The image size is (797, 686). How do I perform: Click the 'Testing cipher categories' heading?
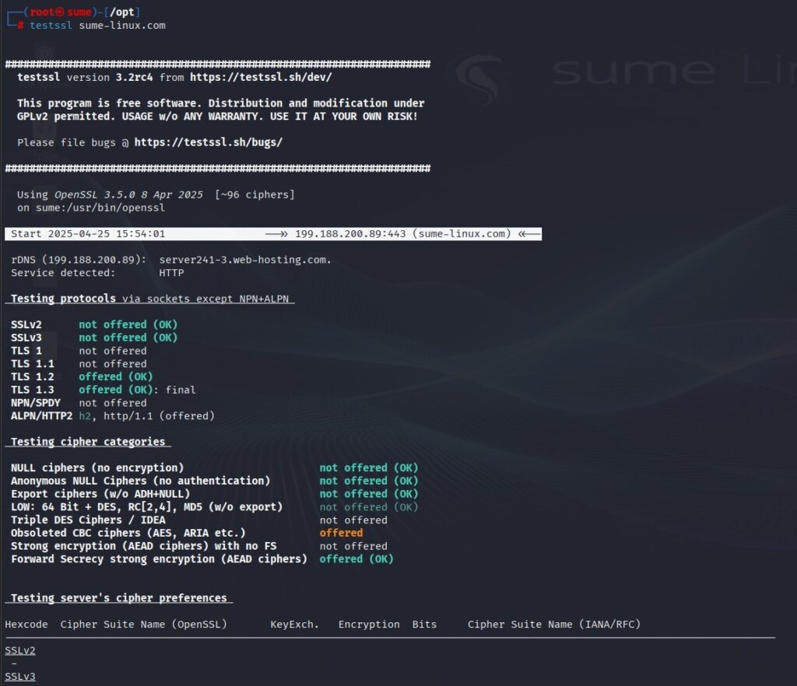click(88, 442)
